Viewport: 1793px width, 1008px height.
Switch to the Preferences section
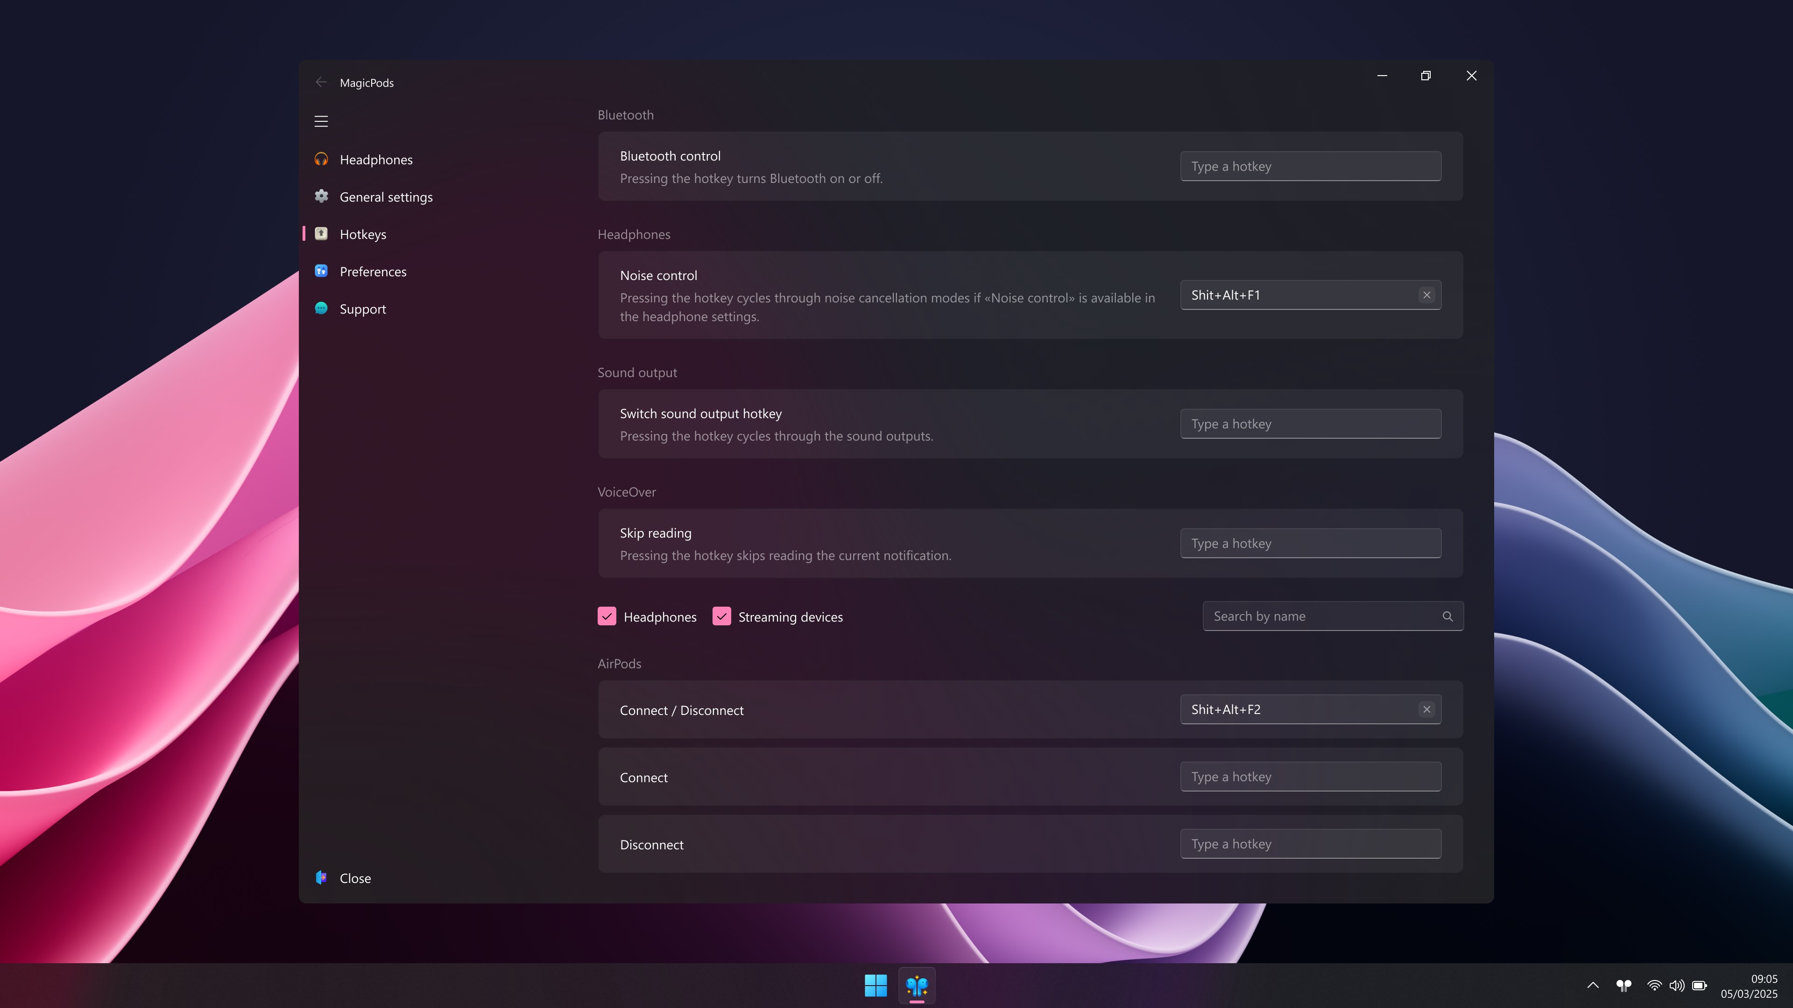point(373,271)
